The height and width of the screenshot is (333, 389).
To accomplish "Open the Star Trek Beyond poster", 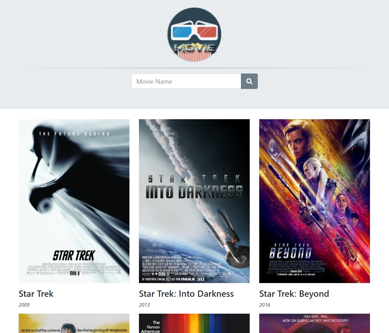I will [314, 201].
